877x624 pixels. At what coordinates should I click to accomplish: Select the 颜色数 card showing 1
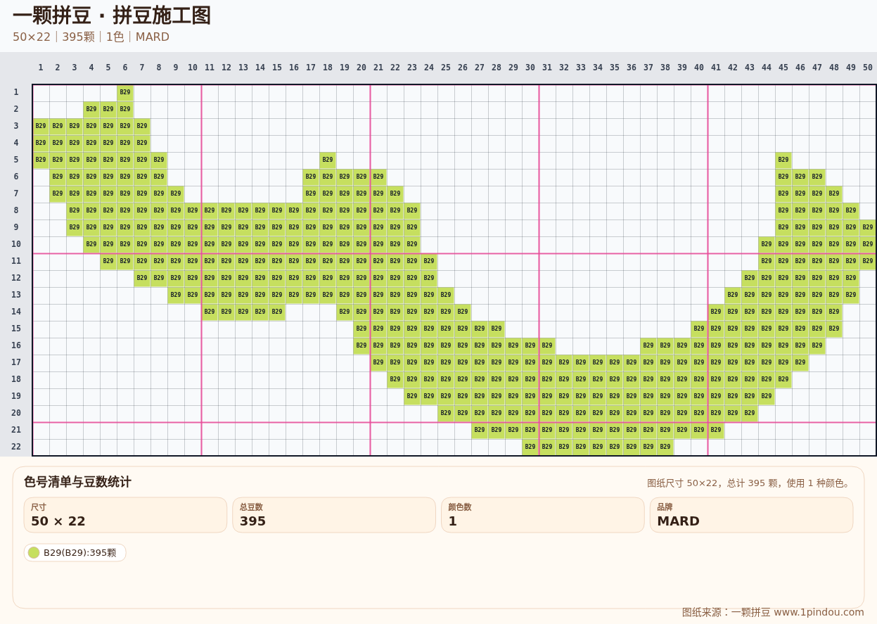click(x=543, y=515)
